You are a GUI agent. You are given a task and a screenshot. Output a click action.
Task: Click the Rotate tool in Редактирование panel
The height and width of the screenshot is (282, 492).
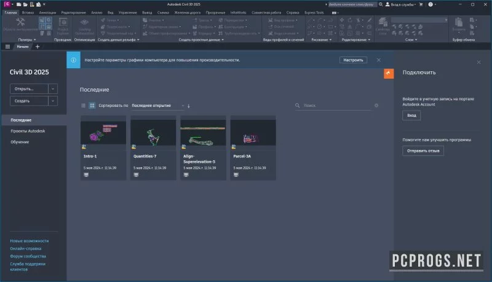tap(350, 20)
